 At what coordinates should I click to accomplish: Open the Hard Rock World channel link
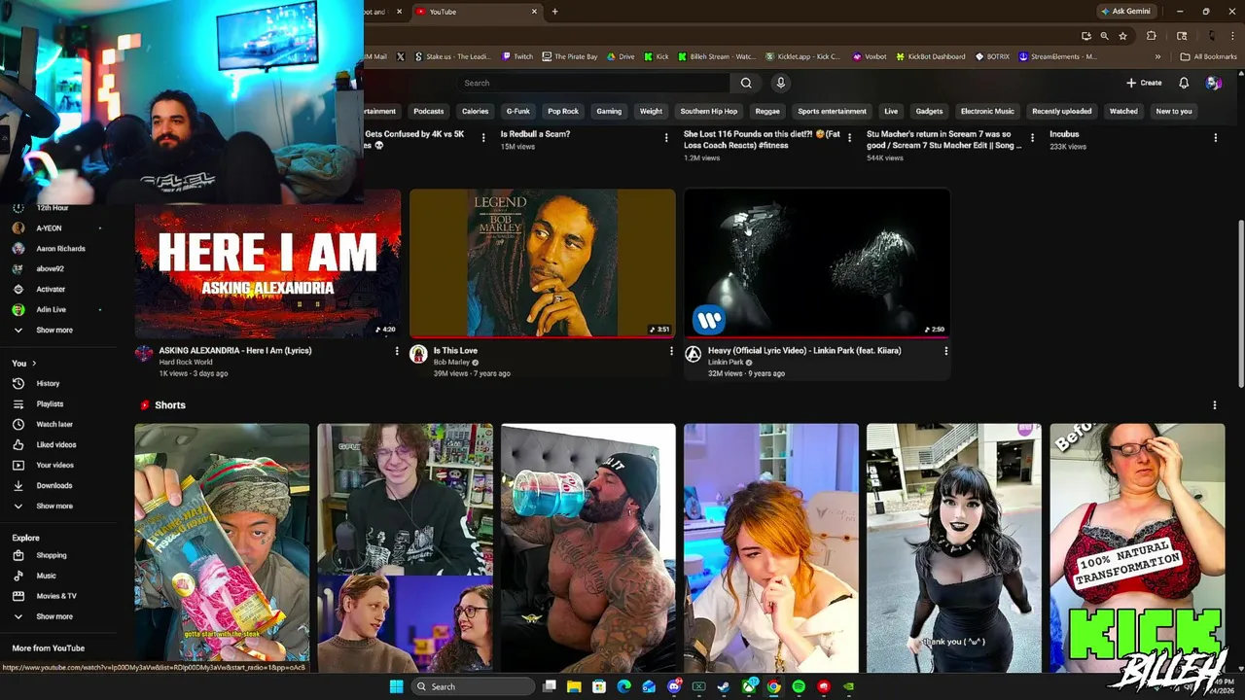click(x=186, y=362)
